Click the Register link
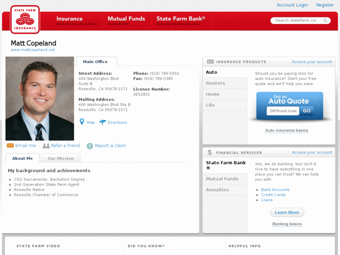The height and width of the screenshot is (255, 340). point(325,5)
